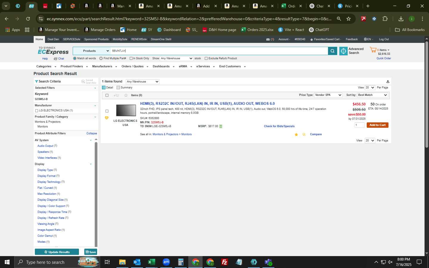The width and height of the screenshot is (429, 268).
Task: Open File Explorer from the taskbar
Action: tap(122, 262)
